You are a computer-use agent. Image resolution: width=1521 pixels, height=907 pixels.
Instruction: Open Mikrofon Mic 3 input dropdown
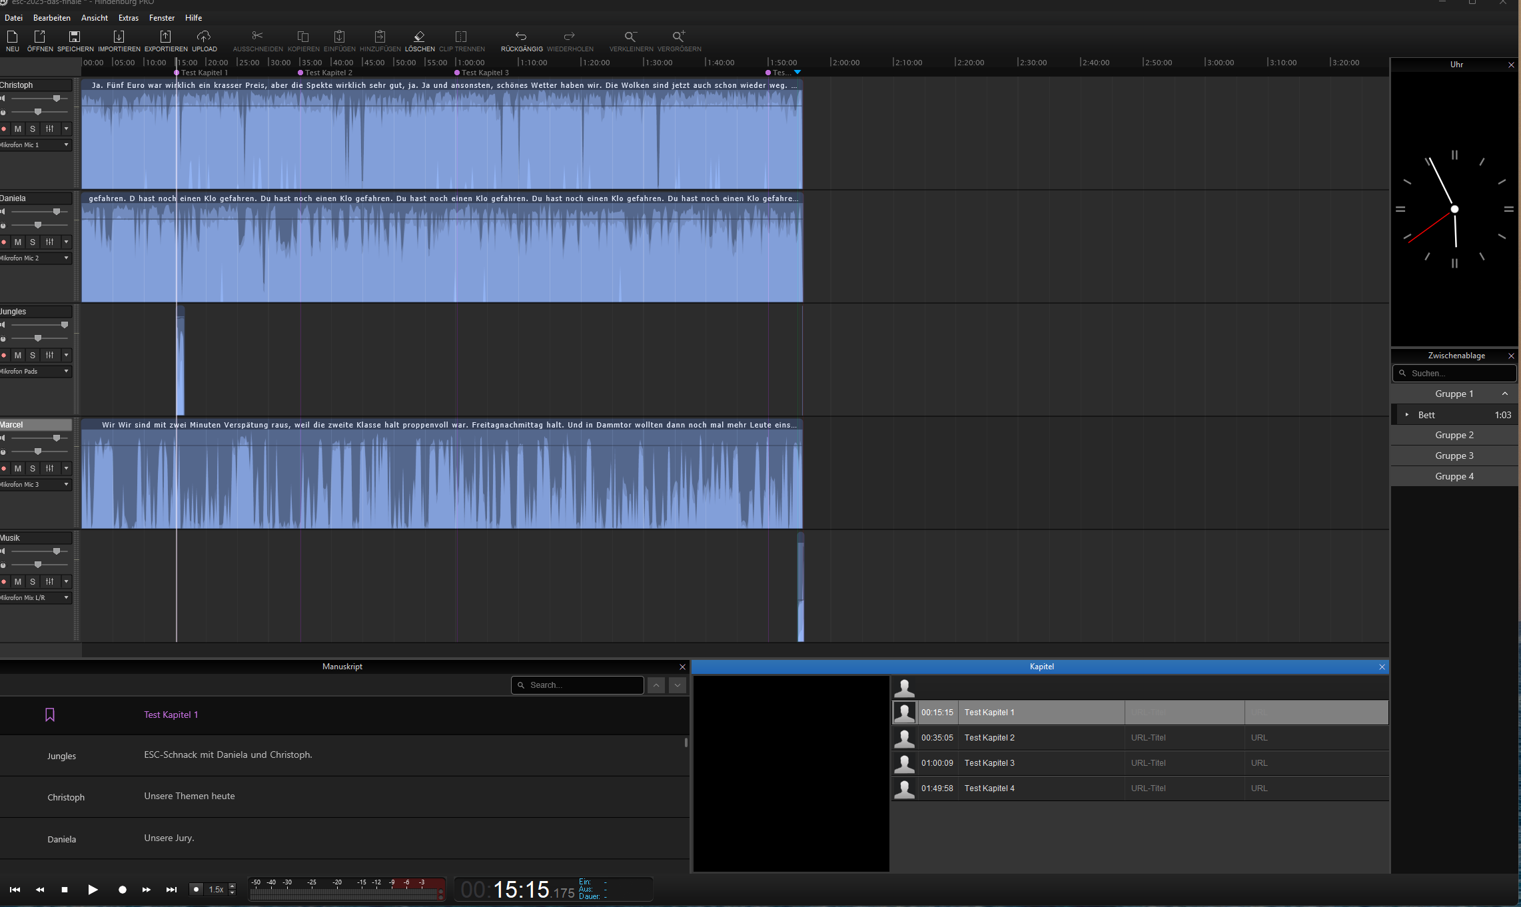pos(35,484)
